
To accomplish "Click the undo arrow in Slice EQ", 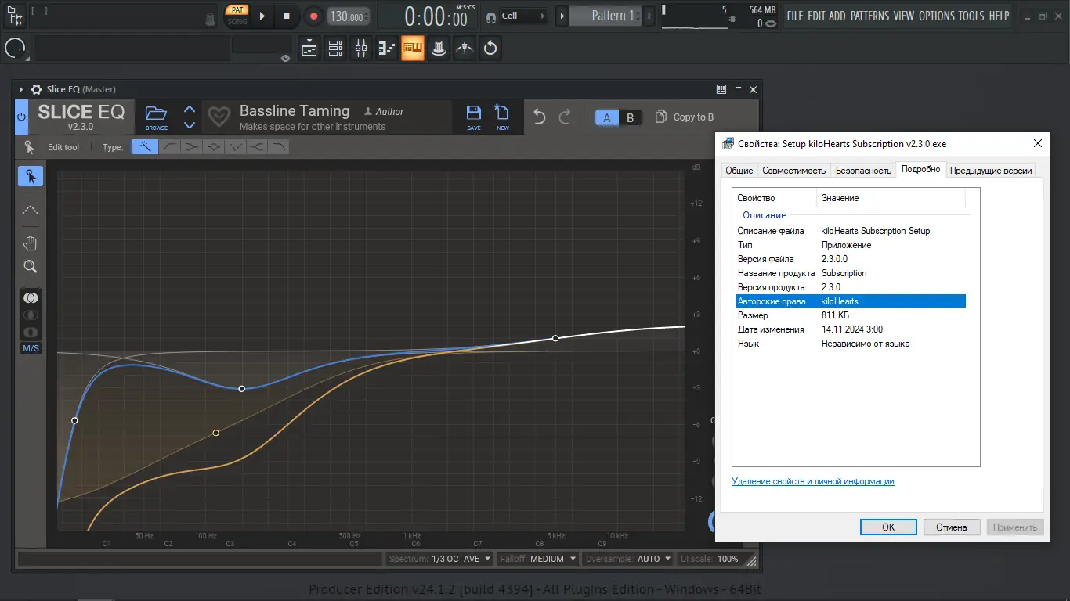I will (x=539, y=117).
